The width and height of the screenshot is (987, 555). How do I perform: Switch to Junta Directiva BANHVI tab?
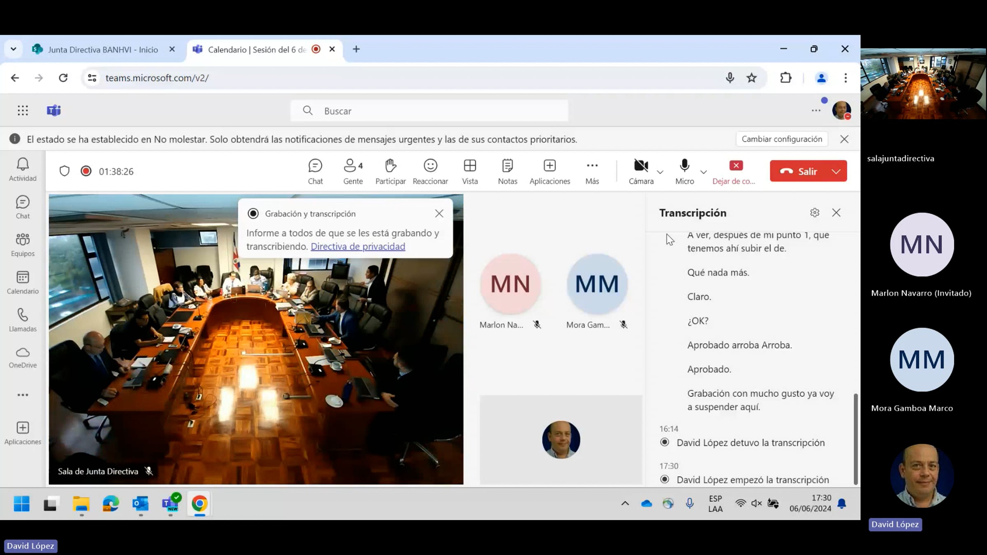[x=103, y=49]
